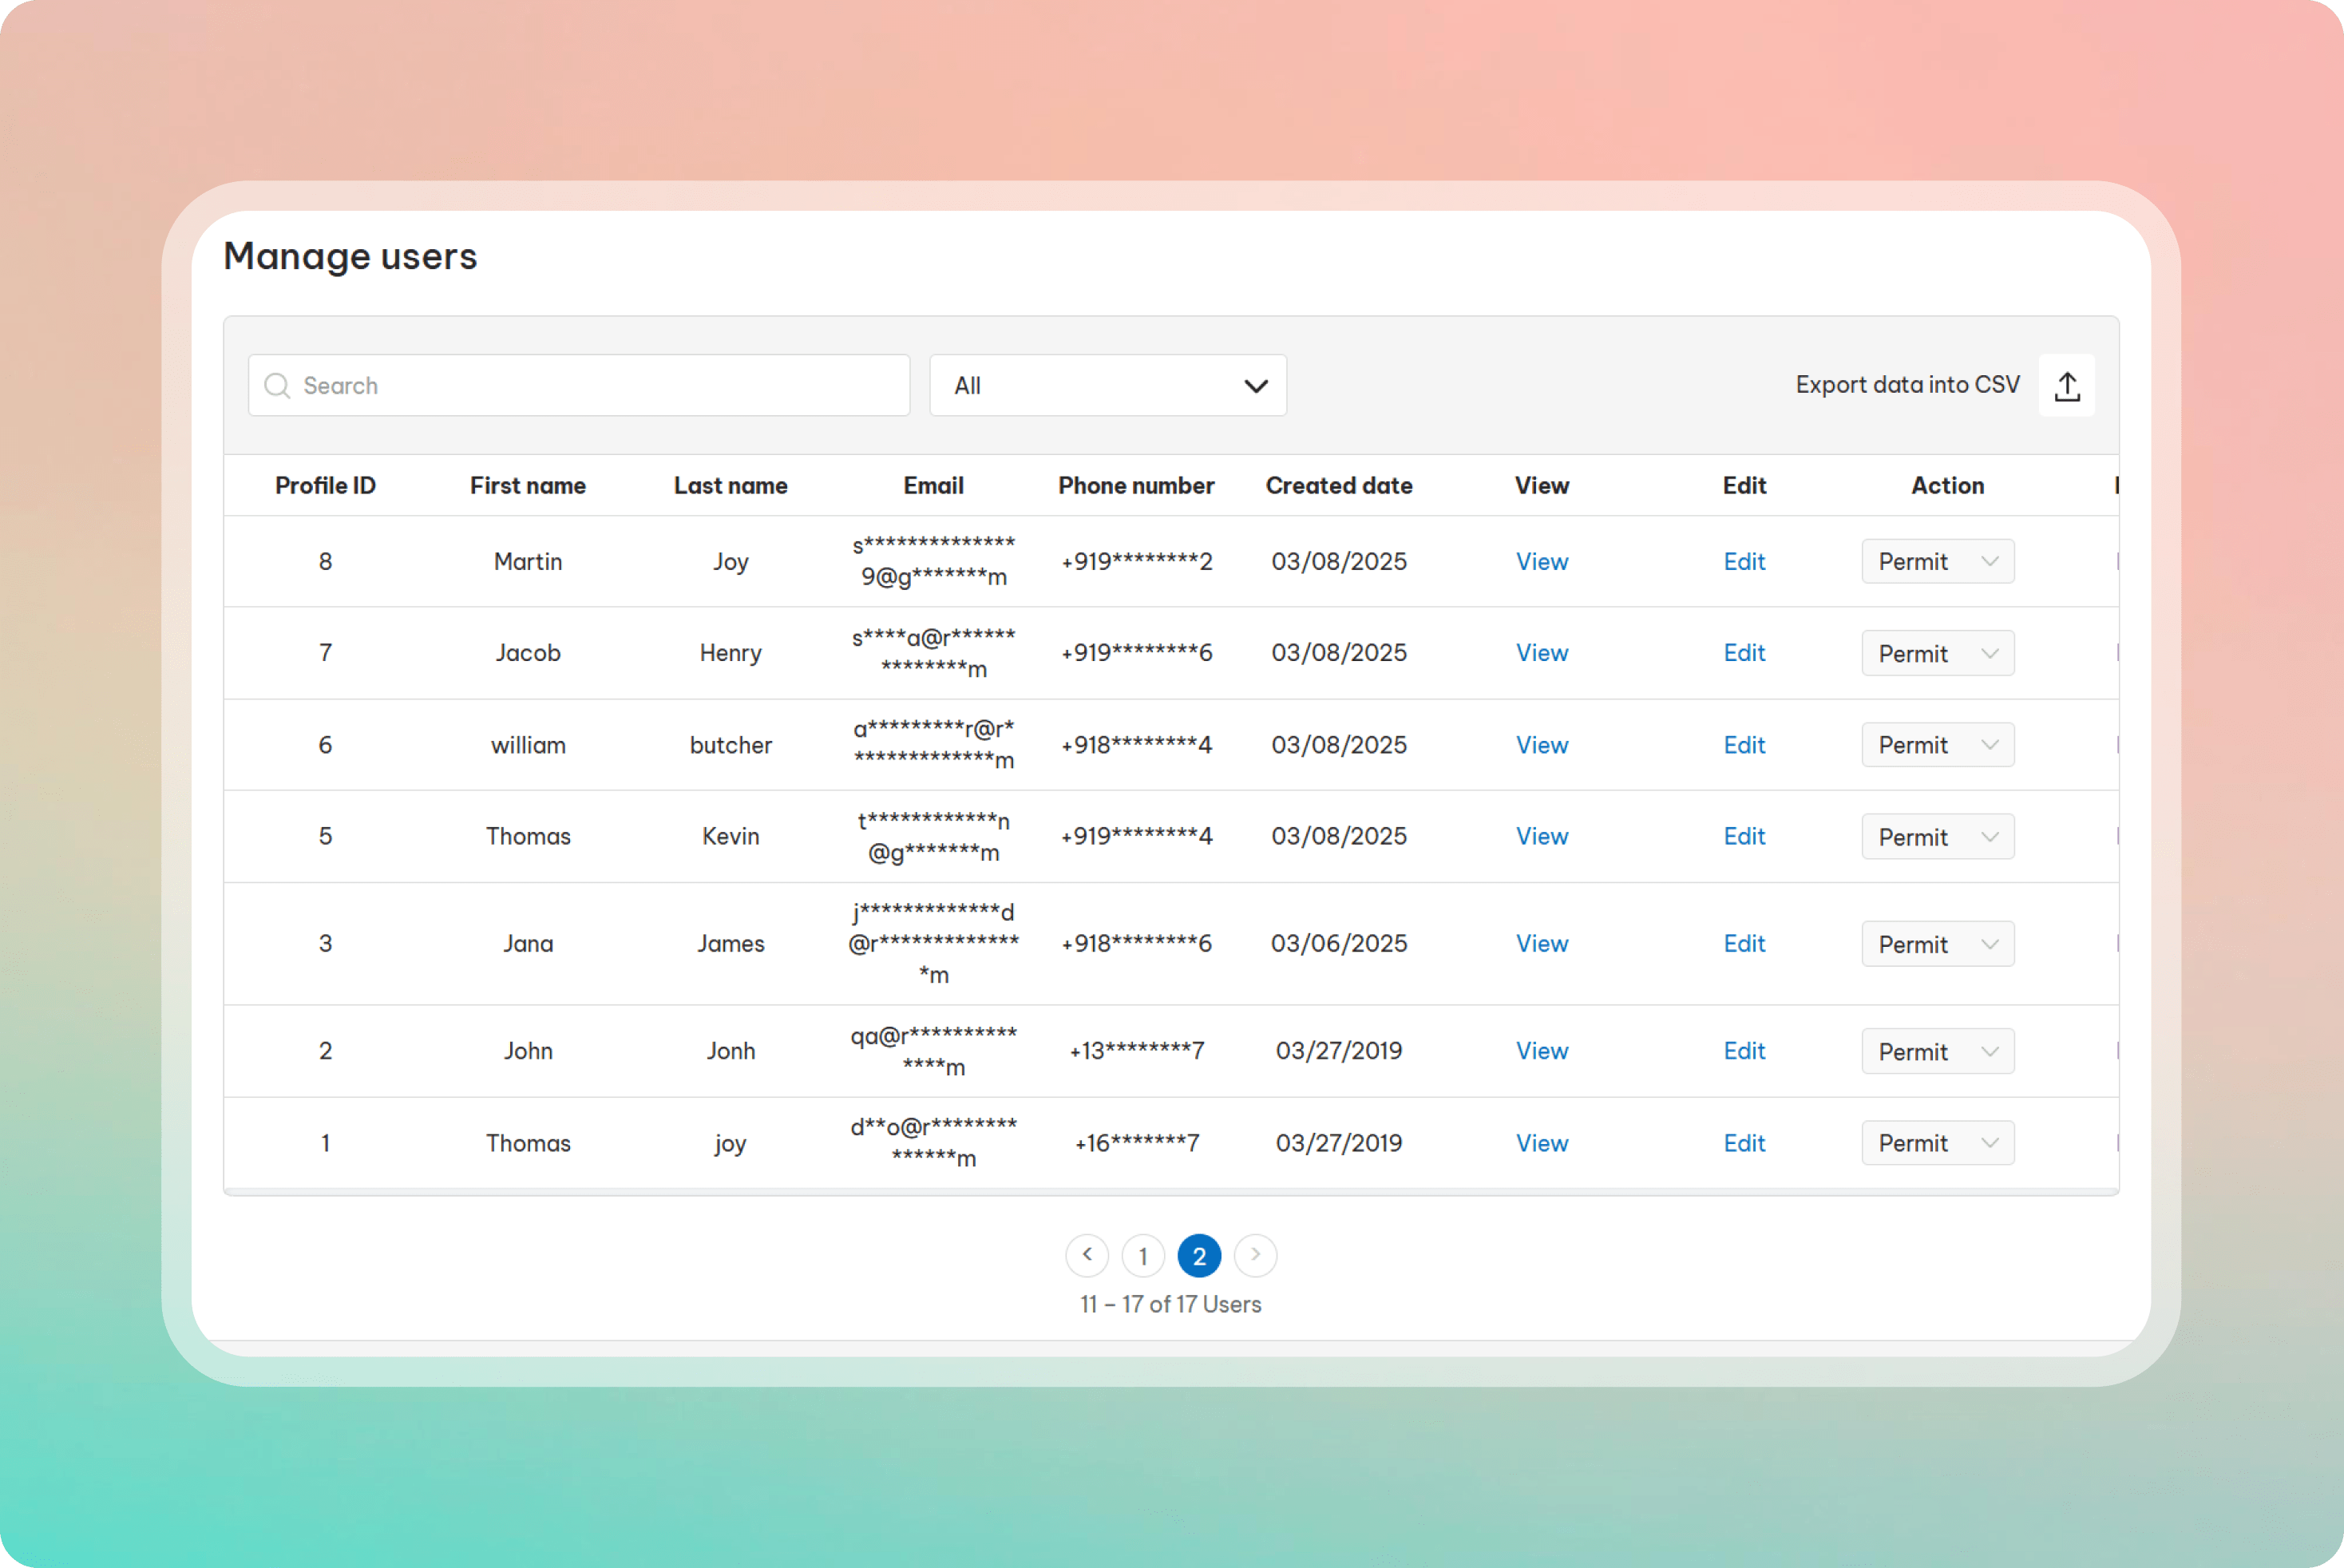Edit profile 2 John Jonh

point(1744,1051)
